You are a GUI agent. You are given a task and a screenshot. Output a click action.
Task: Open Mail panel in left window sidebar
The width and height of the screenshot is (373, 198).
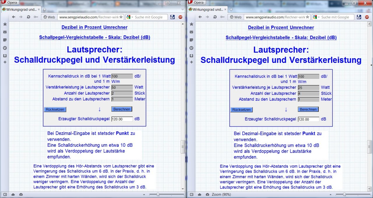[5, 32]
